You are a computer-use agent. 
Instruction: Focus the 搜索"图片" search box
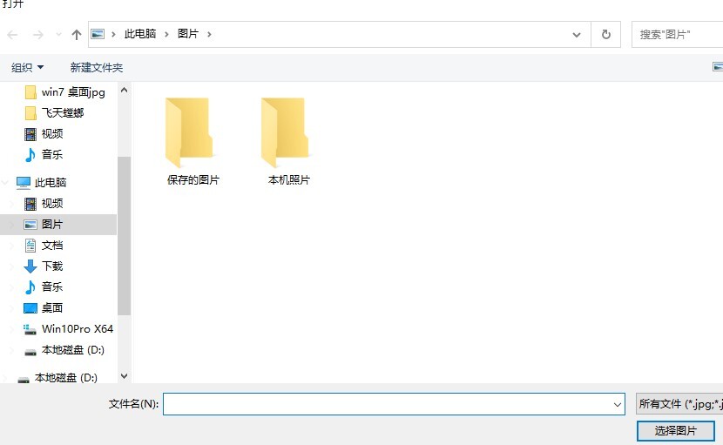[x=677, y=35]
